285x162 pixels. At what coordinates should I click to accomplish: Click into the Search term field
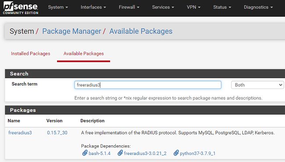148,85
